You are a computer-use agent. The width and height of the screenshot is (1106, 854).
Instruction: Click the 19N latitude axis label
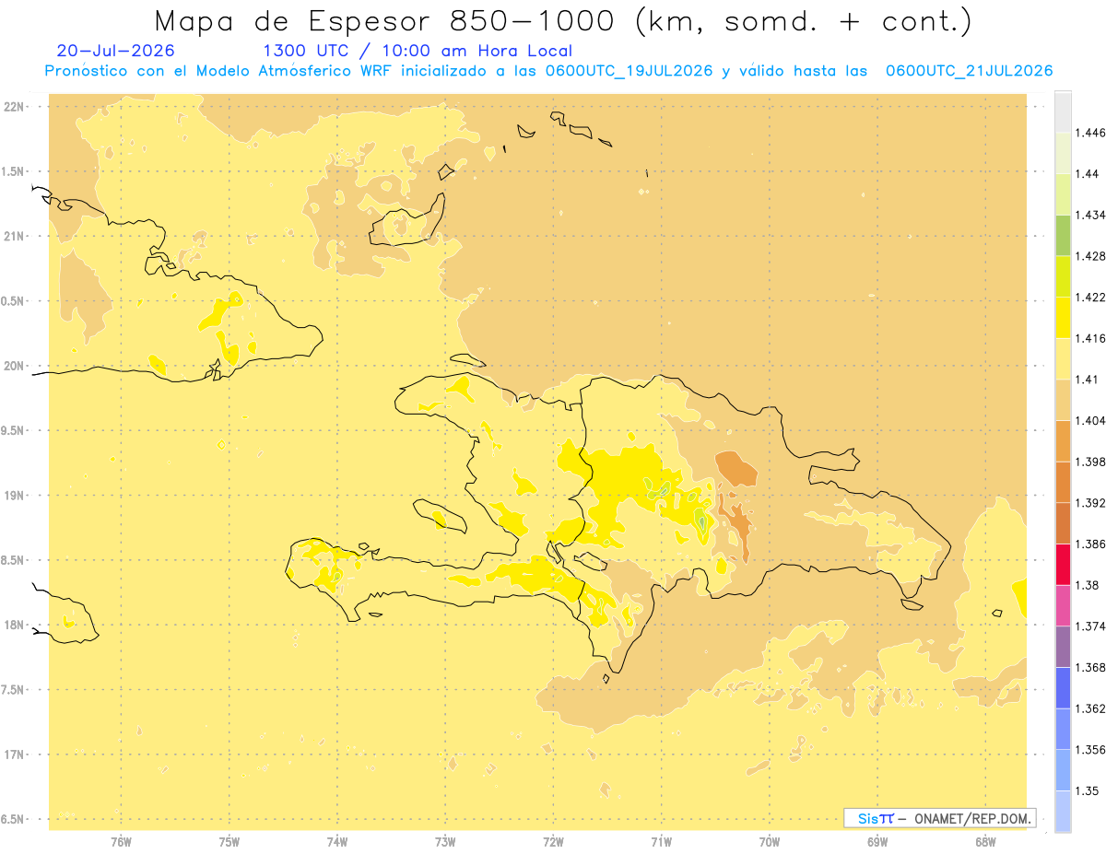tap(13, 495)
